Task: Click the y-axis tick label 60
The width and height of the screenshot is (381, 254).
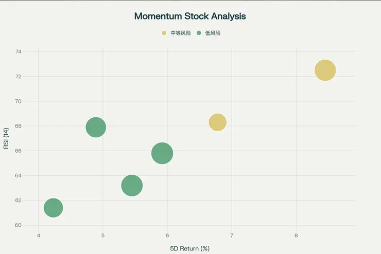Action: click(x=19, y=225)
